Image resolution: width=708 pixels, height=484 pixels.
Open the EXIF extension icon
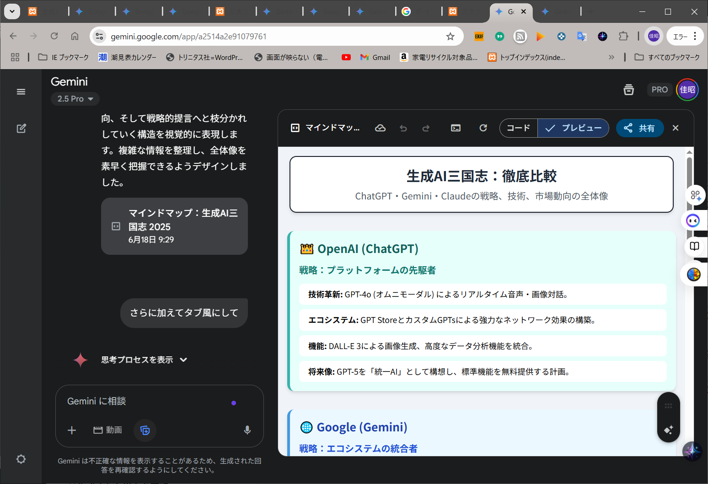point(479,37)
